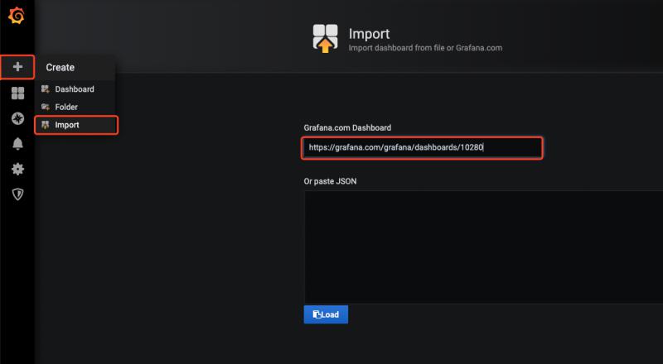Select Folder from the Create menu
This screenshot has width=663, height=364.
point(66,108)
